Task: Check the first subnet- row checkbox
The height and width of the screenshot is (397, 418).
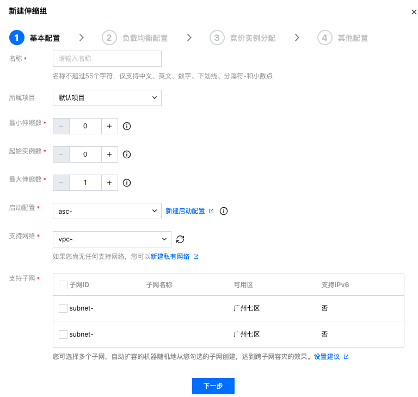Action: click(63, 308)
